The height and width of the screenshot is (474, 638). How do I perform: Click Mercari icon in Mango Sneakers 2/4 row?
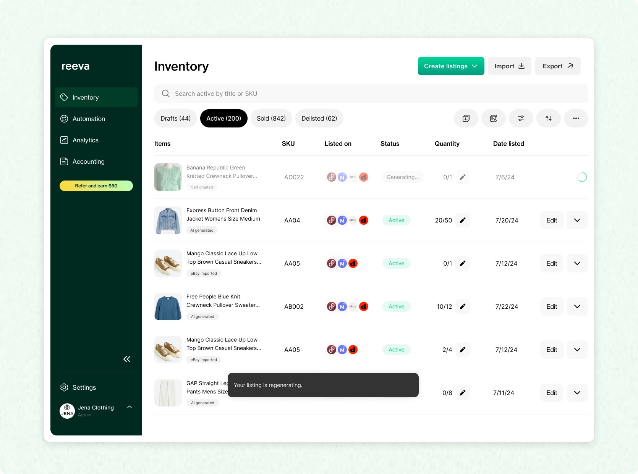tap(342, 350)
